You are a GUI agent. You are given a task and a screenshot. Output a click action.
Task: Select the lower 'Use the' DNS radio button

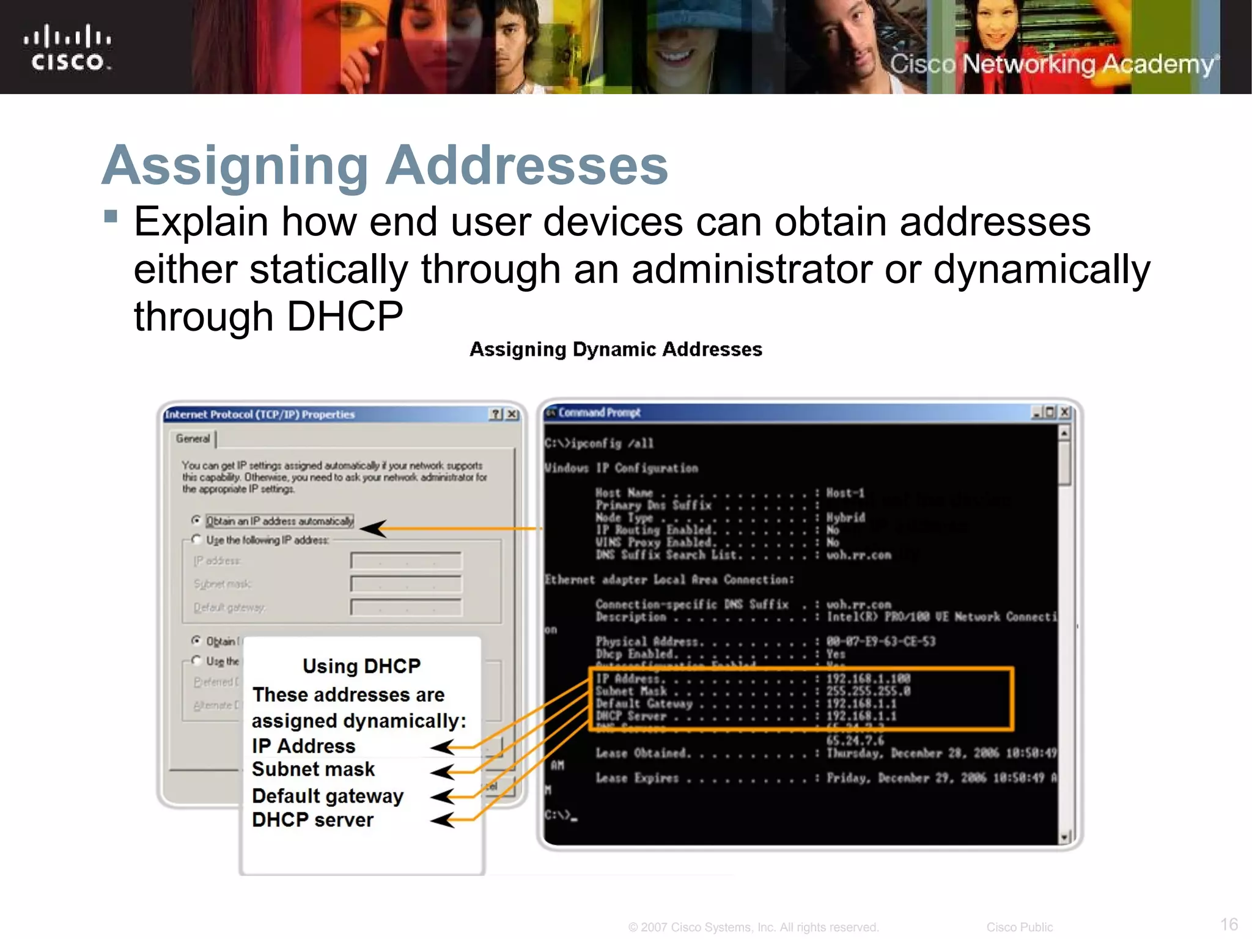point(196,660)
